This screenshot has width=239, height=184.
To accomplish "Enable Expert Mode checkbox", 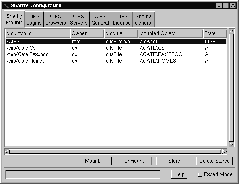I will tap(200, 175).
